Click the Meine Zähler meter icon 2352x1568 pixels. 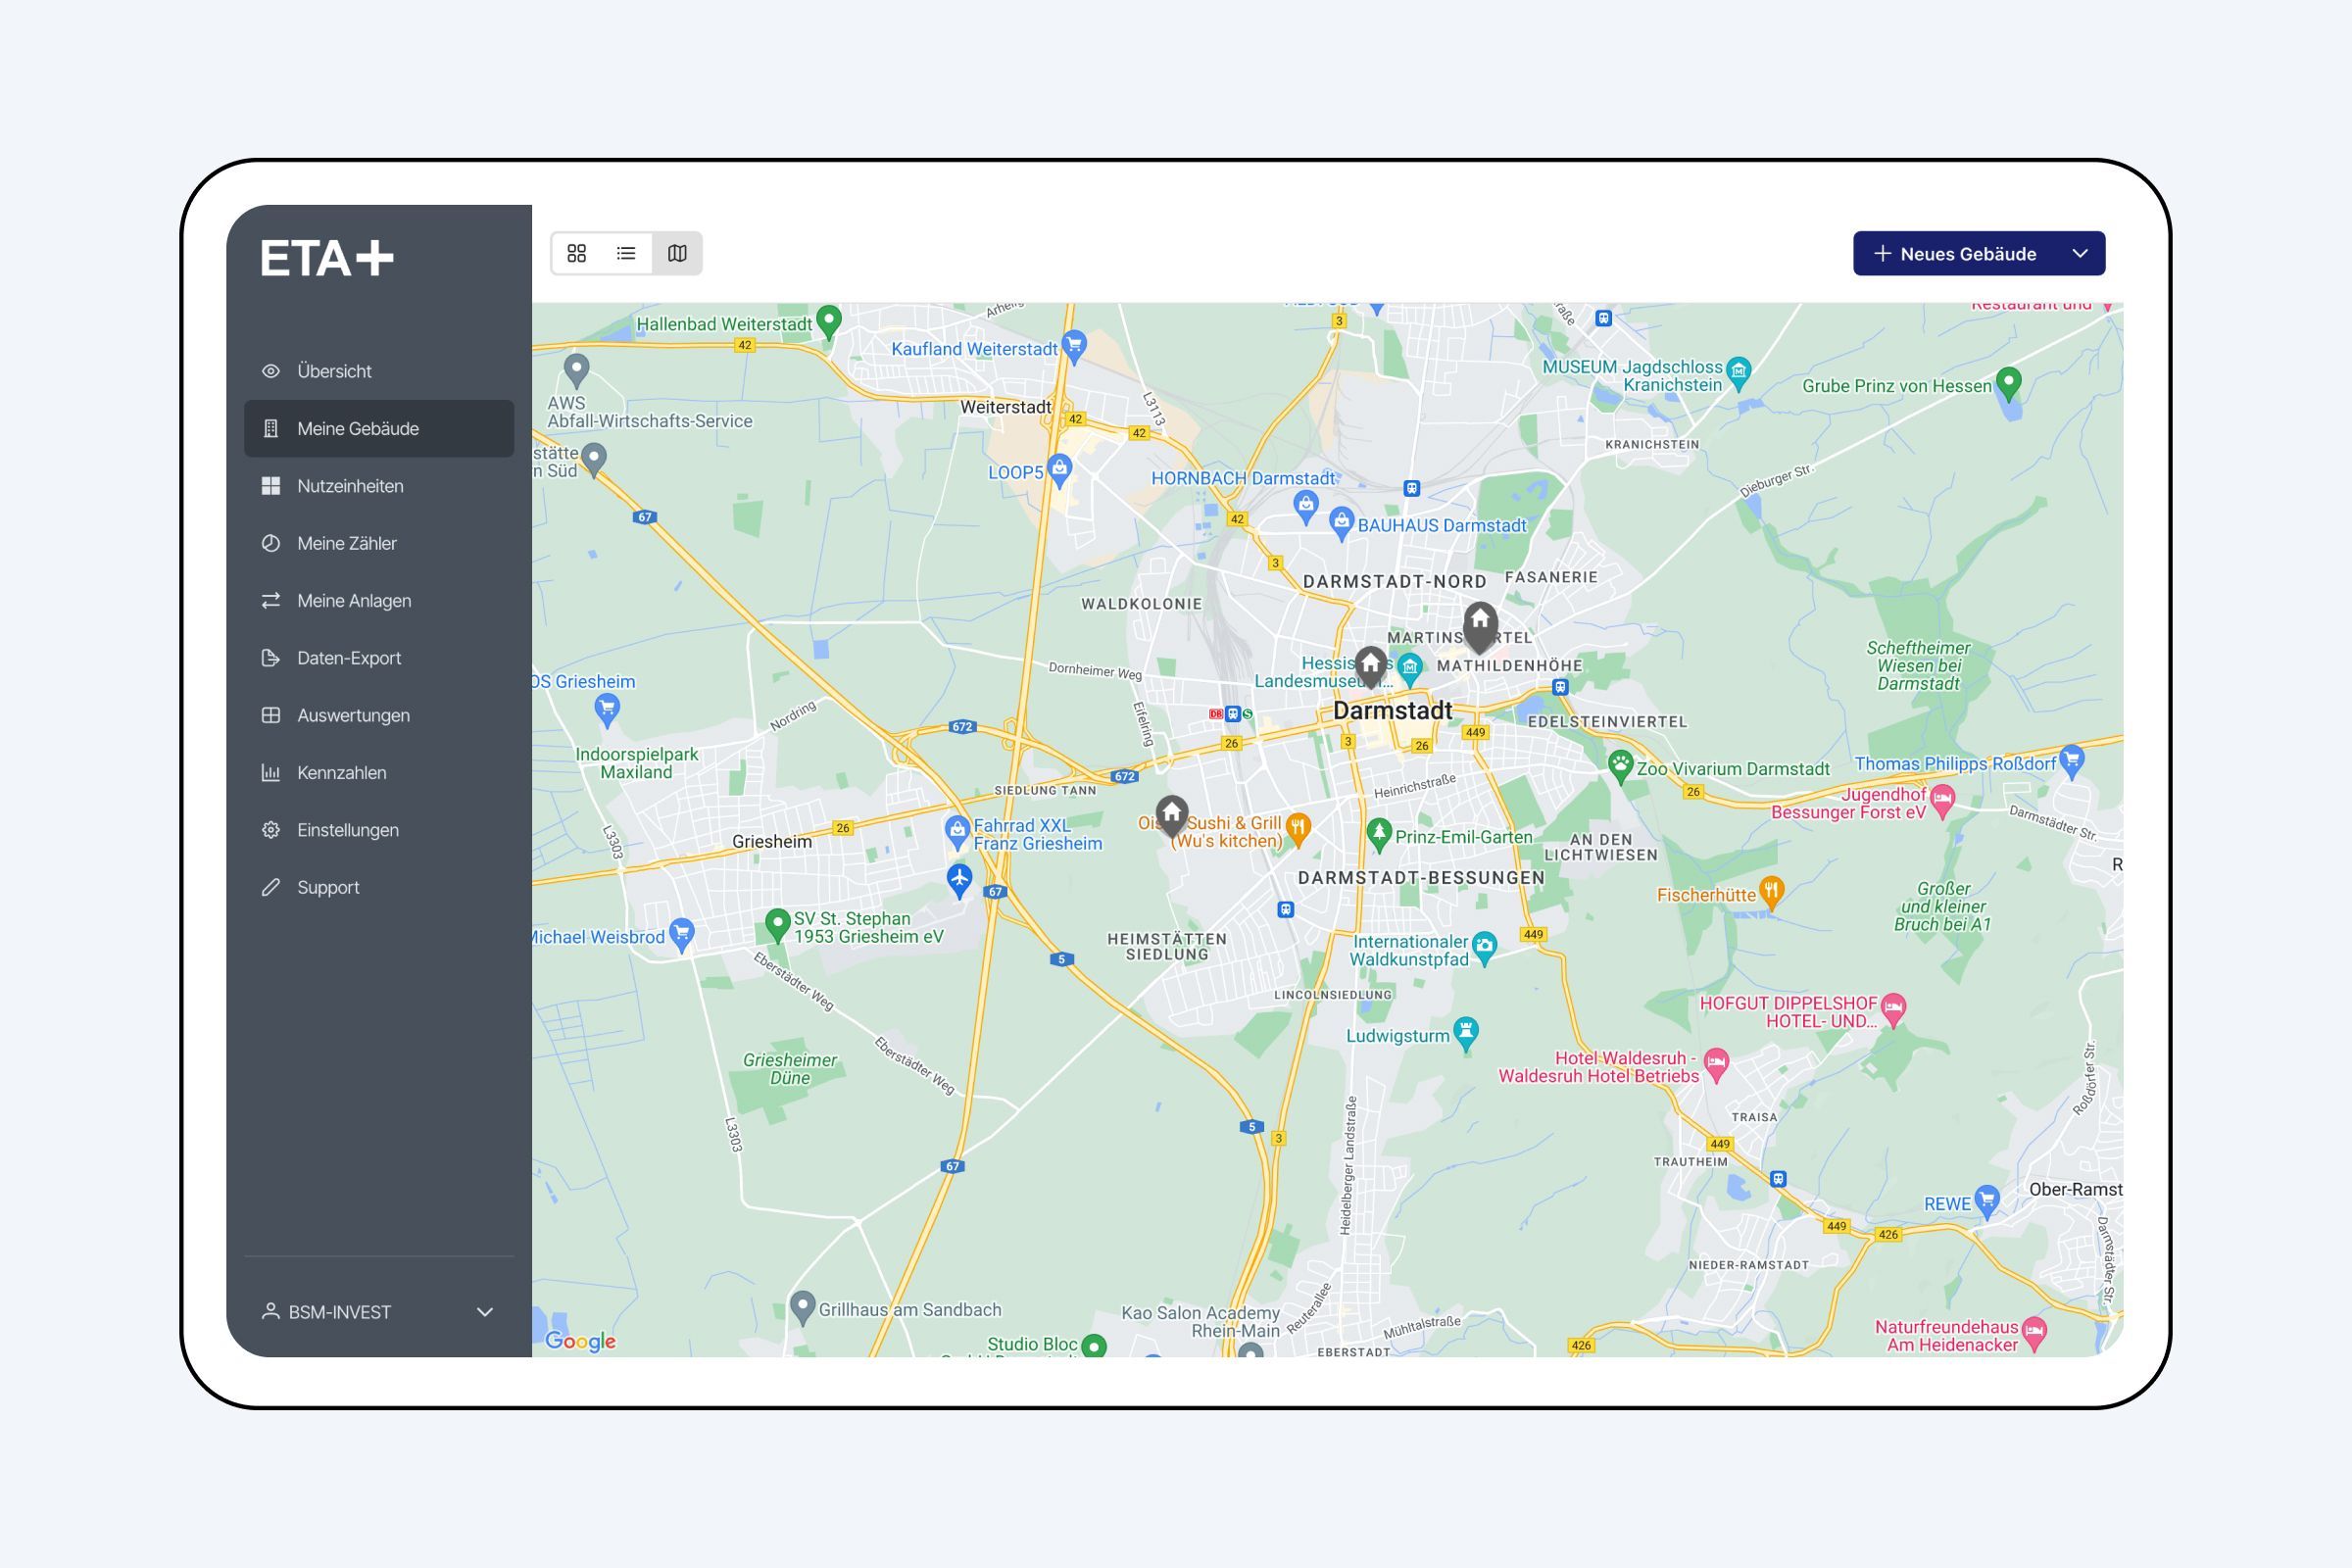(x=271, y=543)
